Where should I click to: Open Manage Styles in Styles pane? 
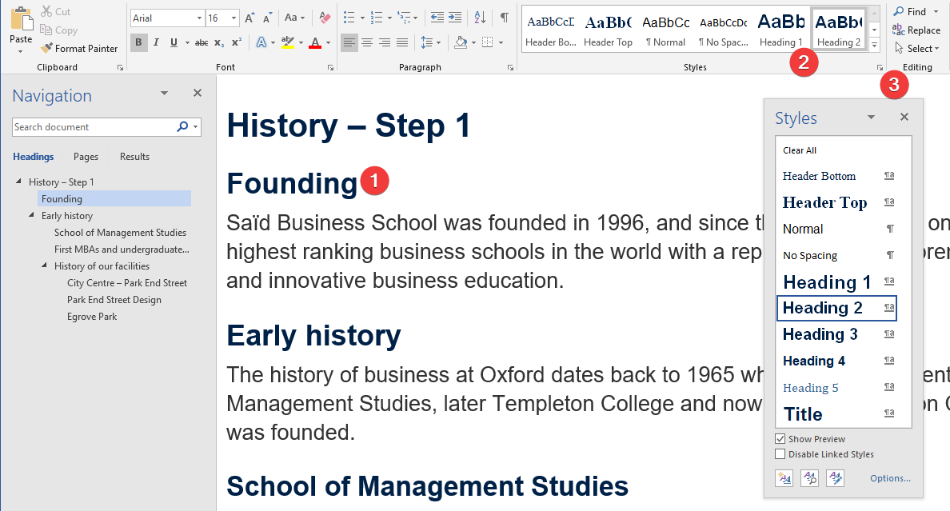(x=836, y=478)
